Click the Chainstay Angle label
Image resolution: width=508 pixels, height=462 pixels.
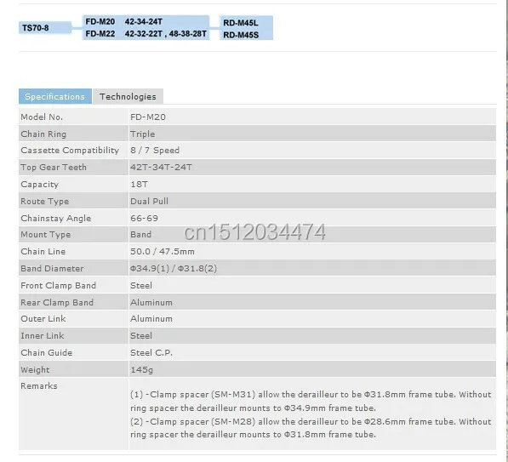click(x=55, y=219)
